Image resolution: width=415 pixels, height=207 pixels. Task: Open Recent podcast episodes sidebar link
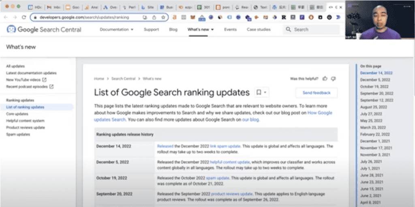27,87
